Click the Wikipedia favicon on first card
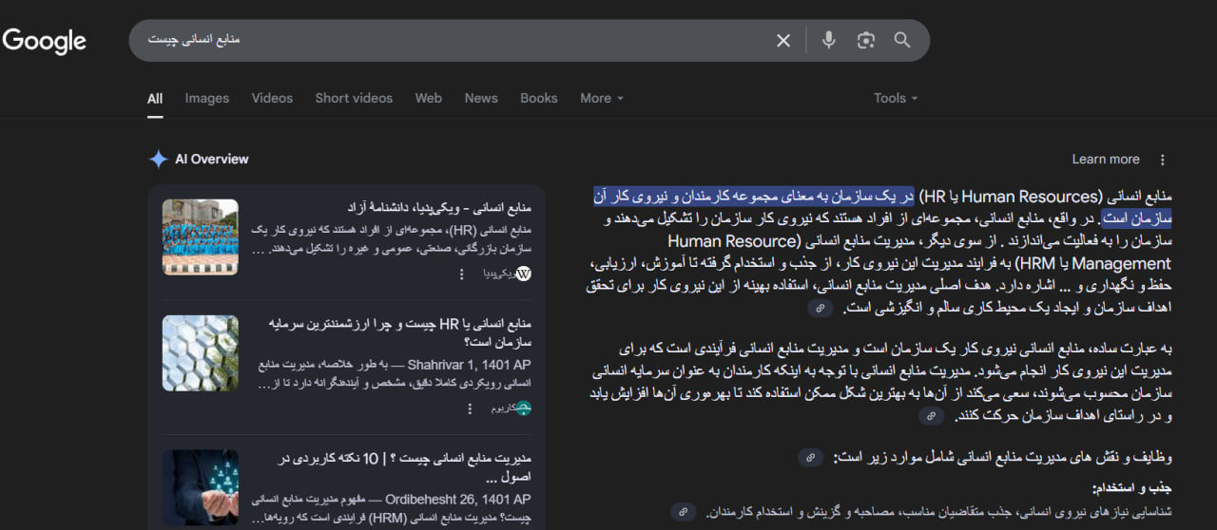This screenshot has height=530, width=1217. (x=523, y=274)
